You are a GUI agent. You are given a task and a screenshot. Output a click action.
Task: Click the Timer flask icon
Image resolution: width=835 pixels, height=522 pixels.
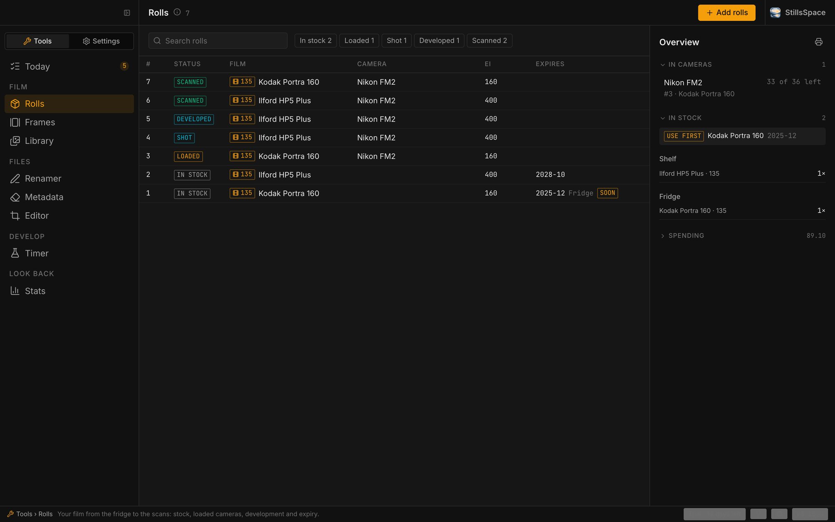(x=15, y=253)
